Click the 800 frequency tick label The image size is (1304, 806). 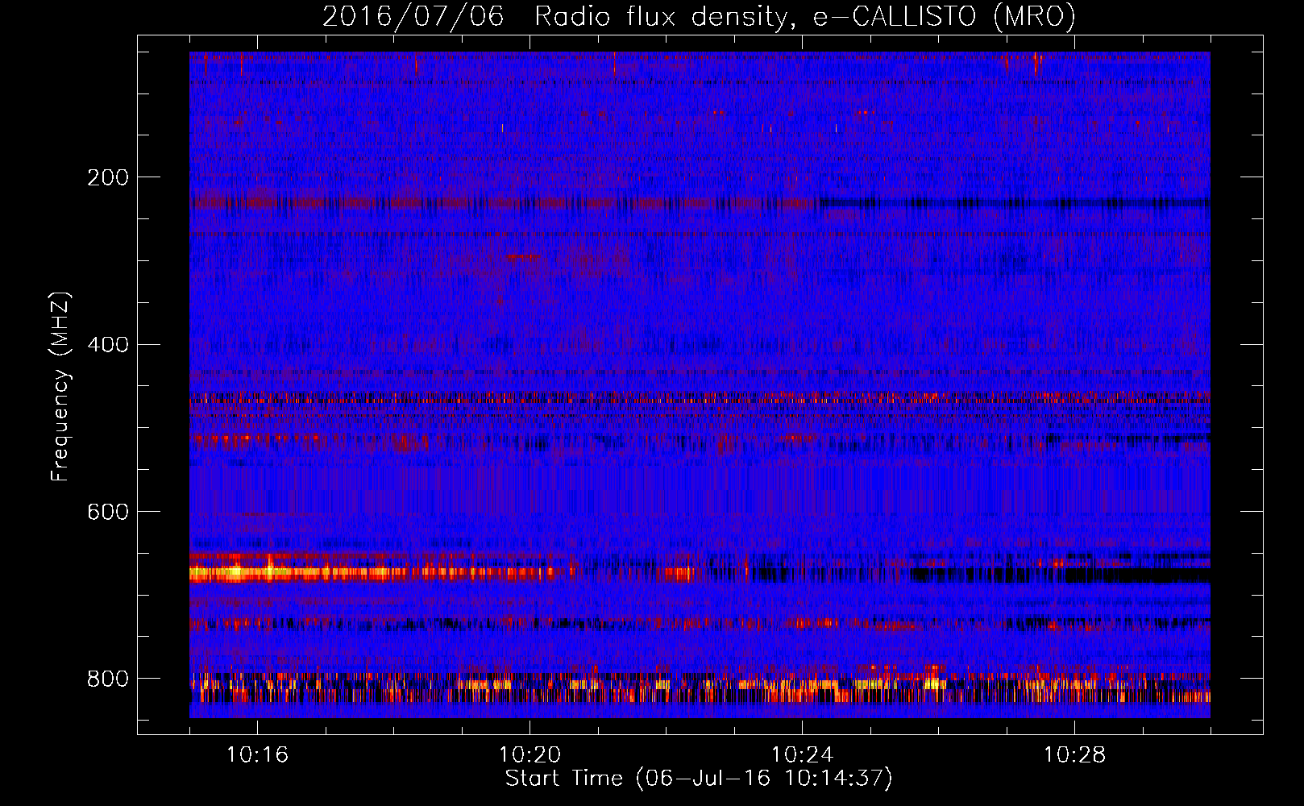click(108, 679)
